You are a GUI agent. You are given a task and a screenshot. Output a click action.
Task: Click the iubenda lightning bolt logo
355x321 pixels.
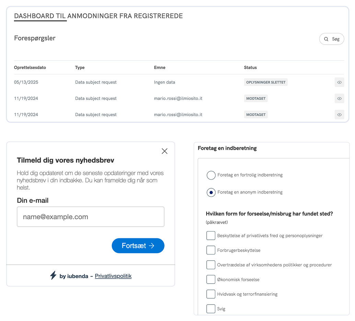click(x=53, y=275)
